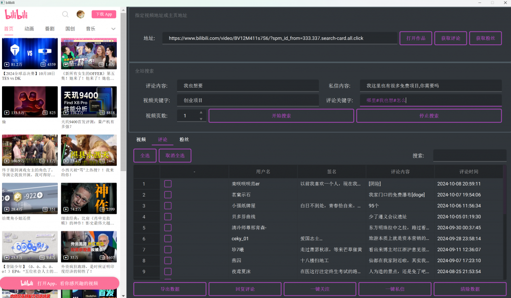
Task: Click the 私信内容 input field
Action: coord(431,86)
